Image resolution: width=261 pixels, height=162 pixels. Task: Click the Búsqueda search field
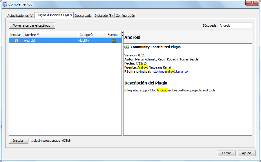pos(235,25)
